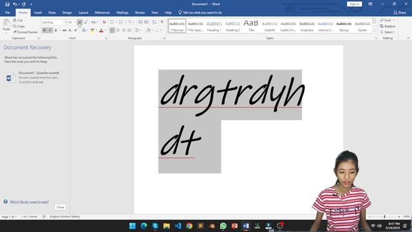
Task: Select the Heading 1 style
Action: pos(214,26)
